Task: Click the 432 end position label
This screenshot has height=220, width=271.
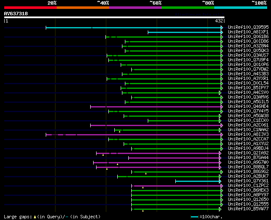Action: click(219, 21)
